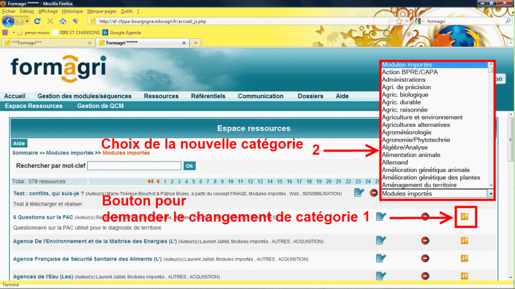Open the perso-music bookmark folder
The width and height of the screenshot is (515, 289).
[34, 33]
